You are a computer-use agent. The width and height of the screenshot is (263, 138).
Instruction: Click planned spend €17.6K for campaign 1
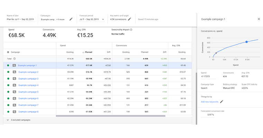(x=89, y=66)
